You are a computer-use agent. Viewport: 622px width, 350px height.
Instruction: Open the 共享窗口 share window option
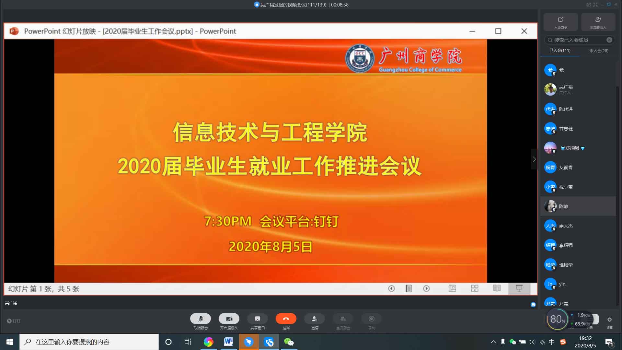point(257,319)
